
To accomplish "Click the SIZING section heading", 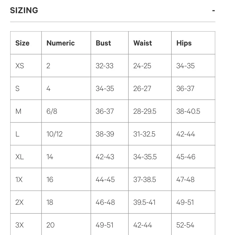I will click(x=24, y=10).
